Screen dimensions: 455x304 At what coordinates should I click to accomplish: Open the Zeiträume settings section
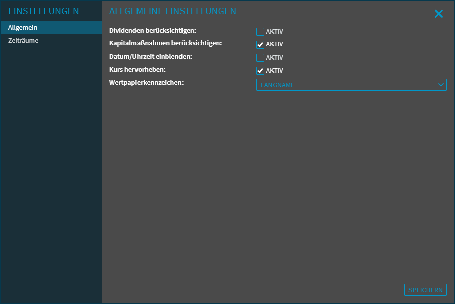pyautogui.click(x=23, y=40)
